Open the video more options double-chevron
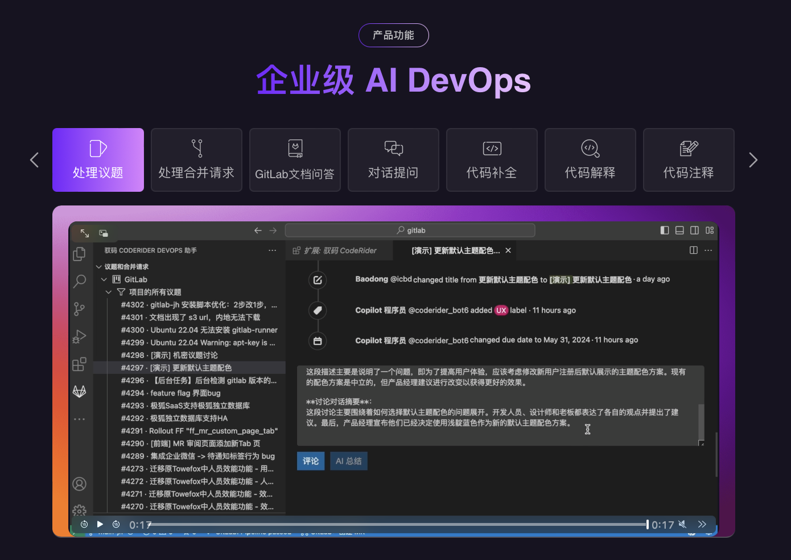Screen dimensions: 791x560 pyautogui.click(x=702, y=524)
